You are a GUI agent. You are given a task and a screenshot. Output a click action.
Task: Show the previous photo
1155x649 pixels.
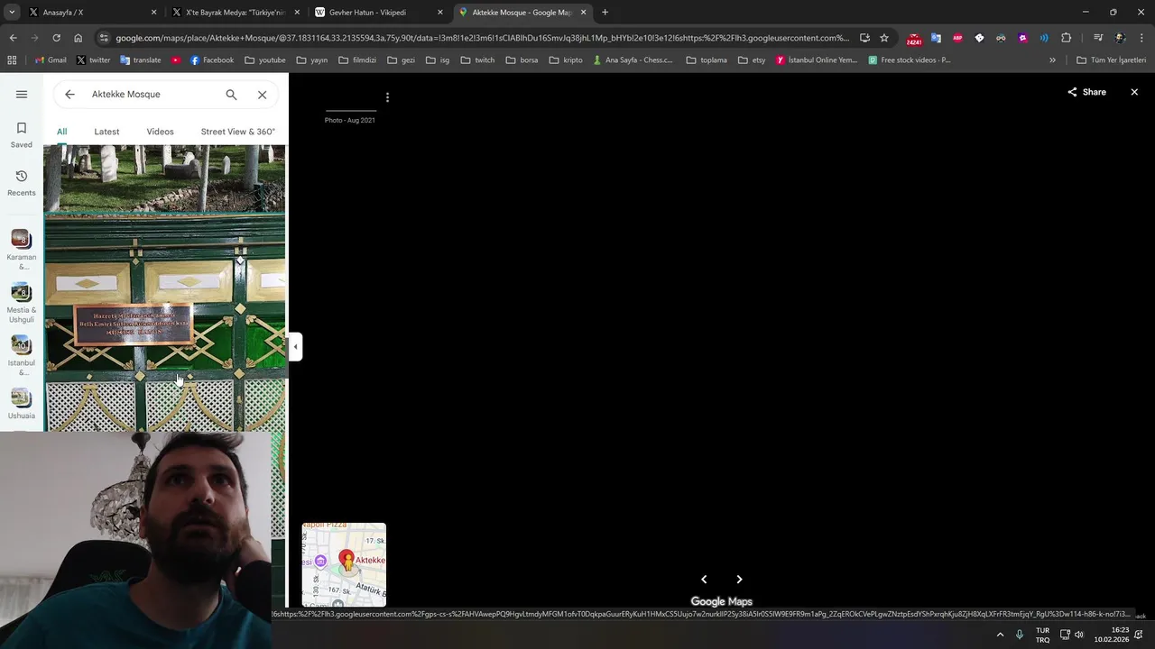pos(704,580)
